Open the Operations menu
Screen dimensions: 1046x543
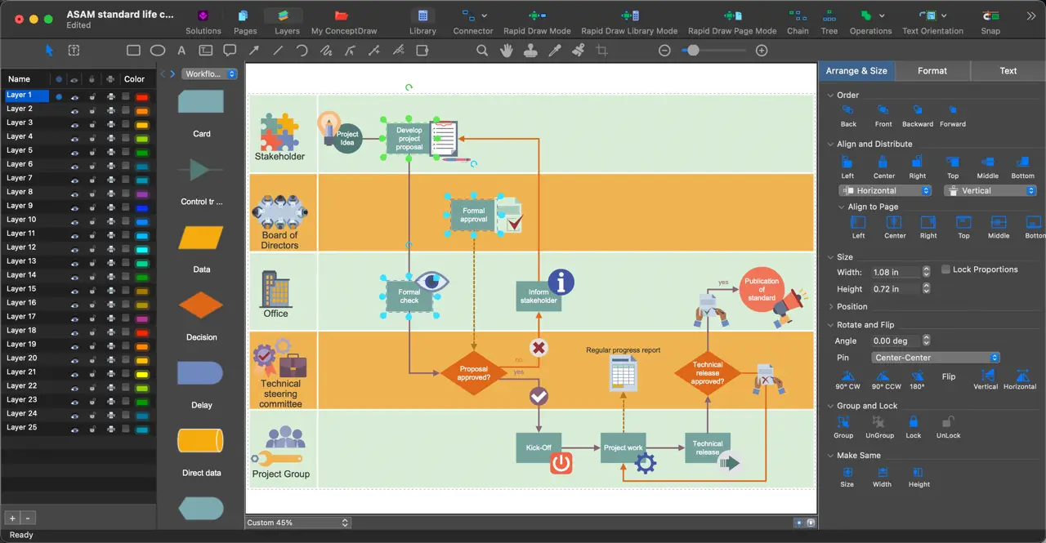pyautogui.click(x=870, y=22)
